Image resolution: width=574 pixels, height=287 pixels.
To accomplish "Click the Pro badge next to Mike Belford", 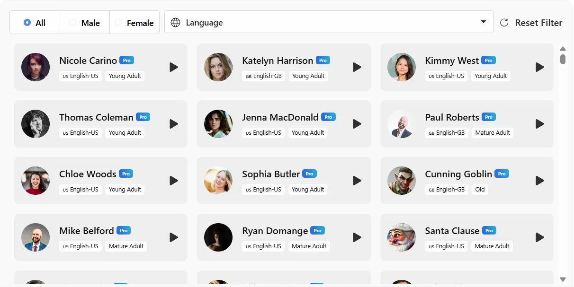I will click(124, 230).
